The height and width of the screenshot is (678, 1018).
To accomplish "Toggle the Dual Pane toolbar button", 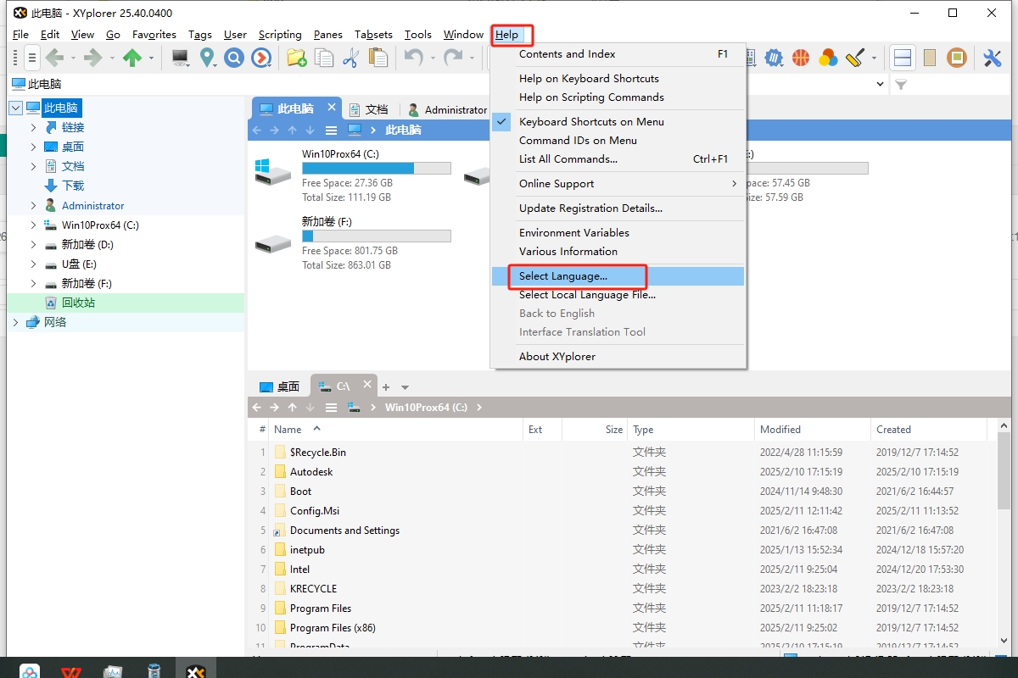I will pos(903,58).
